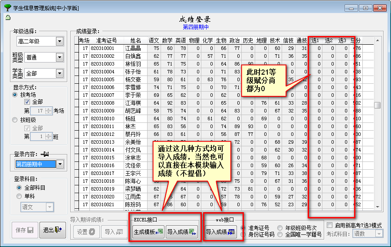Import scores via the EXCEL接口 导入成绩 button
Screen dimensions: 391x247
181,232
